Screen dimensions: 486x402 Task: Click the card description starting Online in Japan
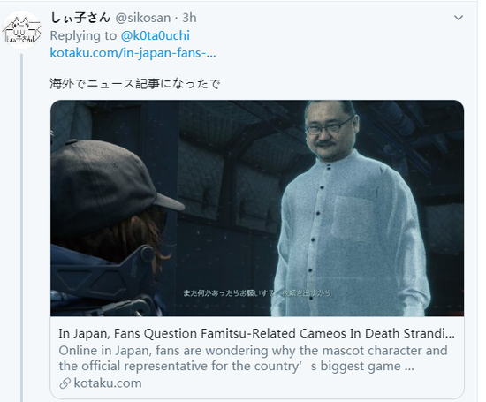pyautogui.click(x=253, y=359)
